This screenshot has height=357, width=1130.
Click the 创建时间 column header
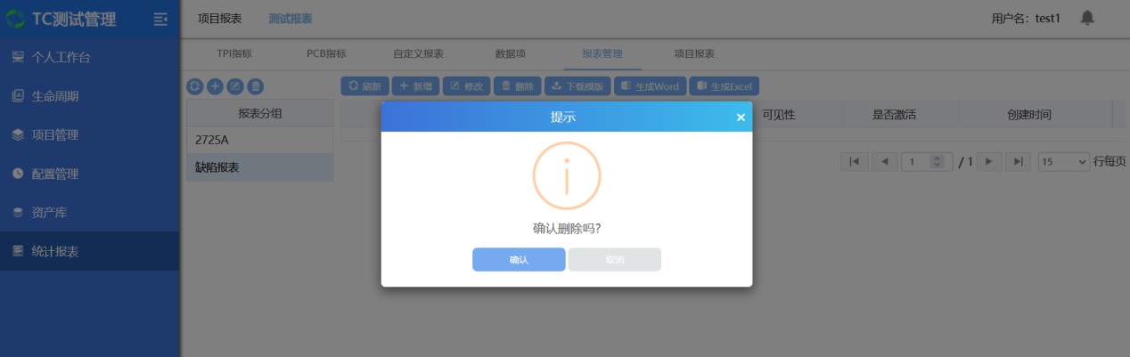1028,114
